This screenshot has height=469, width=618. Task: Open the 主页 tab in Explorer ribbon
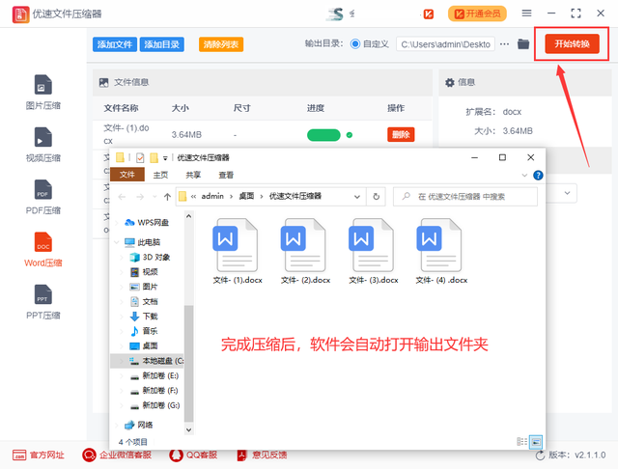(160, 175)
